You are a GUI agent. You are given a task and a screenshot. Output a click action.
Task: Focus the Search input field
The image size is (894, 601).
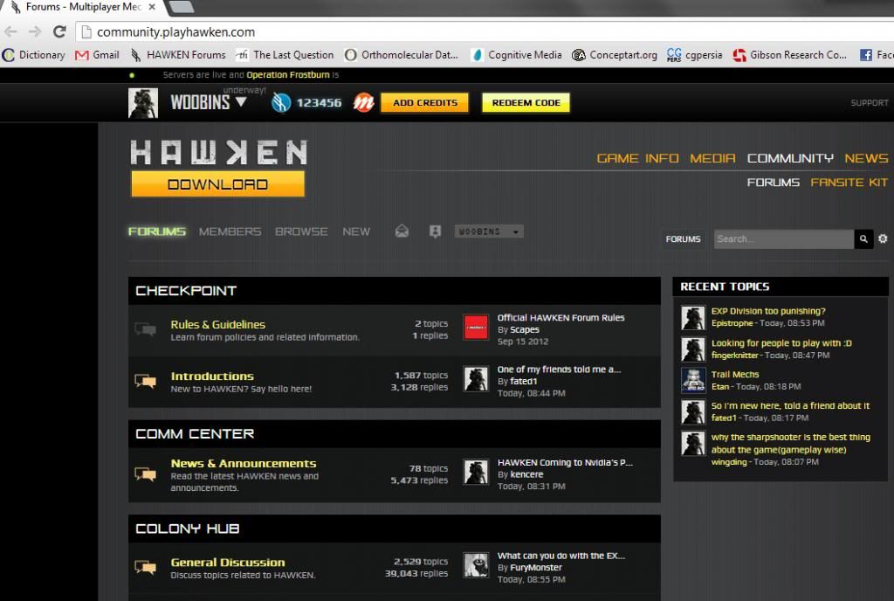783,239
